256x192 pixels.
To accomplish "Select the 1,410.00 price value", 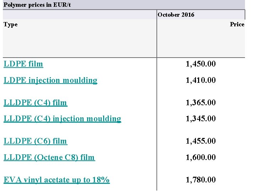I will click(x=201, y=80).
